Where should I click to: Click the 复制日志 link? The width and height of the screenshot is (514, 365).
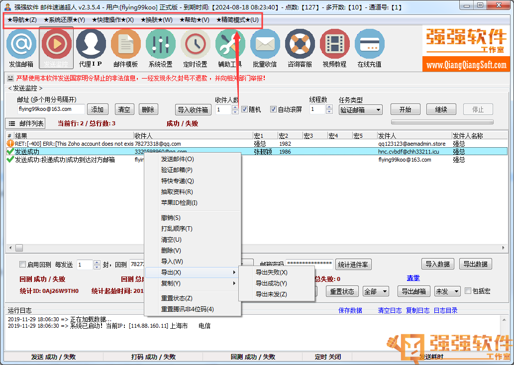pos(417,310)
